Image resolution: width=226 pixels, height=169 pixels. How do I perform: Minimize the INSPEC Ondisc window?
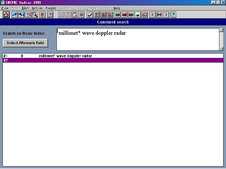[213, 3]
